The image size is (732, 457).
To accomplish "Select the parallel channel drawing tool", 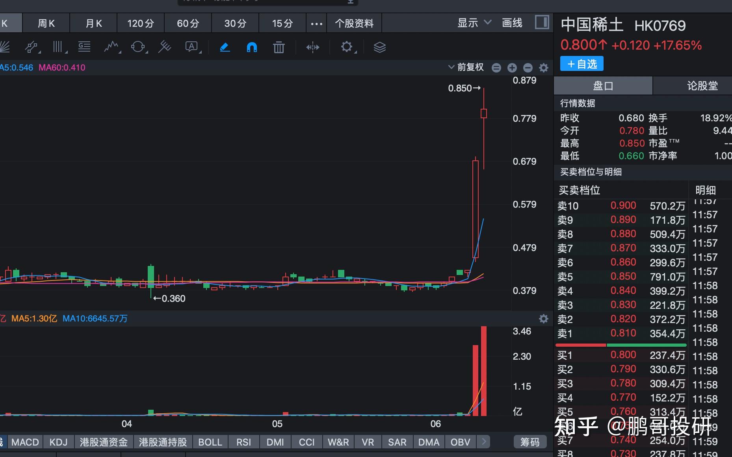I will 32,47.
